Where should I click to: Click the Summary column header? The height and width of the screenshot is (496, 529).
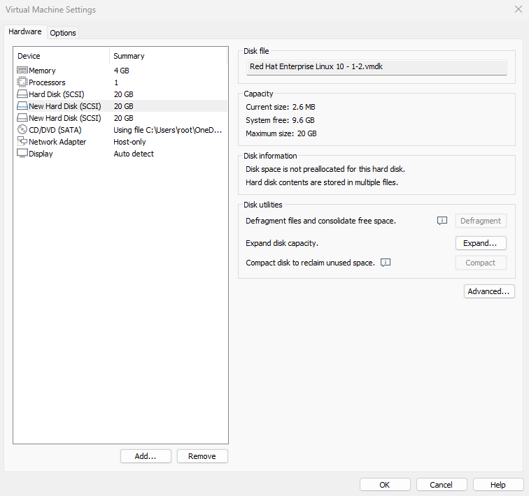click(x=129, y=56)
